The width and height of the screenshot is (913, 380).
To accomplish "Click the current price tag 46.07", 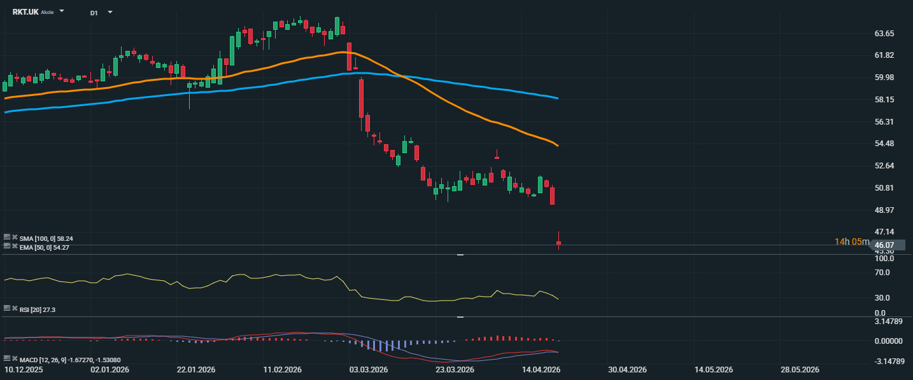I will [884, 245].
